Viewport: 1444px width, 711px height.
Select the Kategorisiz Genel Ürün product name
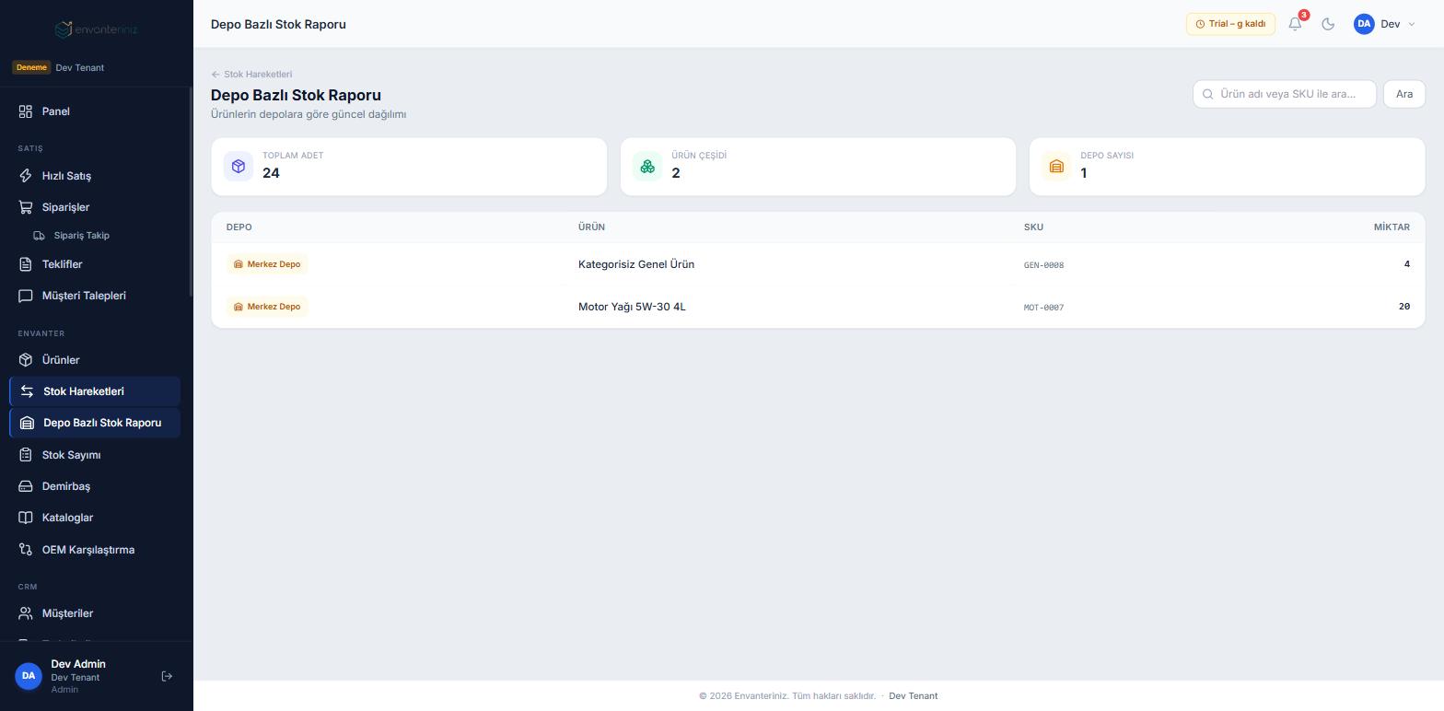point(636,264)
